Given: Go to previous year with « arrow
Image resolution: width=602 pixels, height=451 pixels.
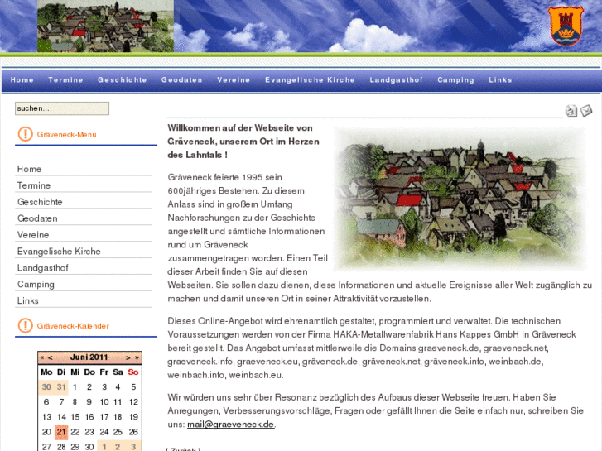Looking at the screenshot, I should click(42, 357).
